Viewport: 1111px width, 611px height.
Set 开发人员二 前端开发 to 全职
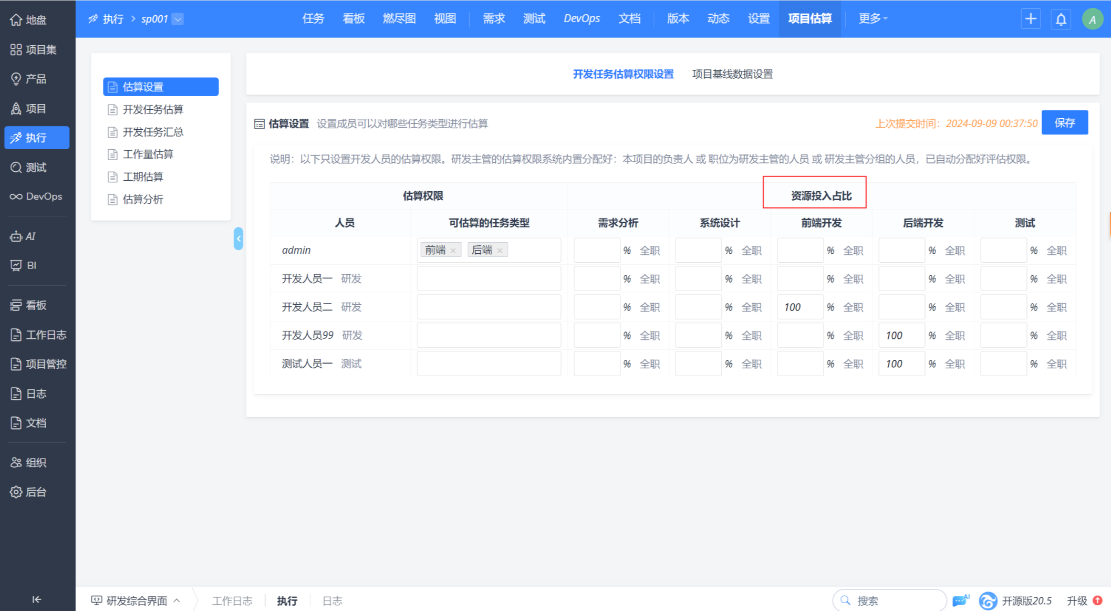pos(853,307)
